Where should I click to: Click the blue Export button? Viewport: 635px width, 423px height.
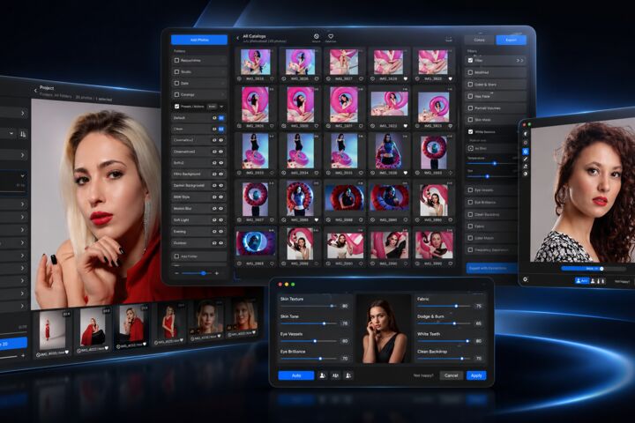(x=511, y=40)
